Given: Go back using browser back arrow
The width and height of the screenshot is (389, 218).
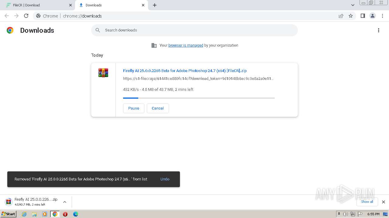Looking at the screenshot, I should click(7, 16).
